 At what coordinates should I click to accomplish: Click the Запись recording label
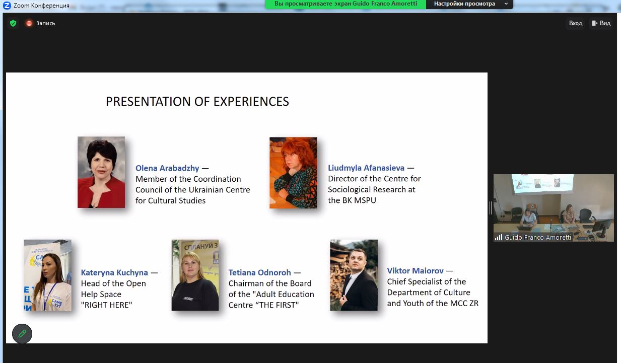pyautogui.click(x=46, y=23)
